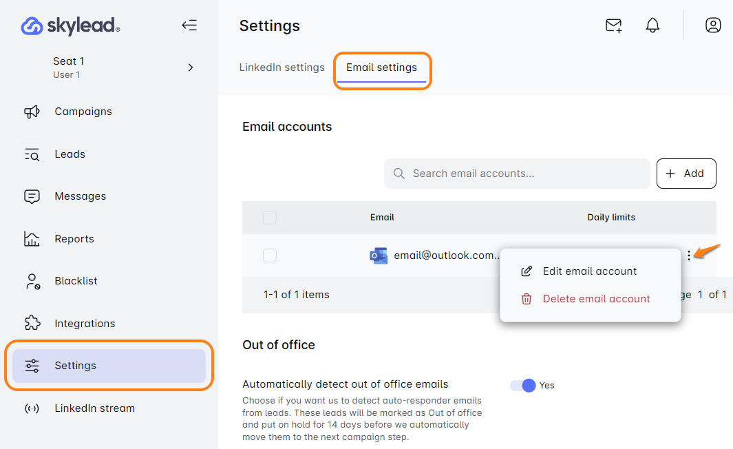Open Campaigns from the sidebar

click(83, 112)
